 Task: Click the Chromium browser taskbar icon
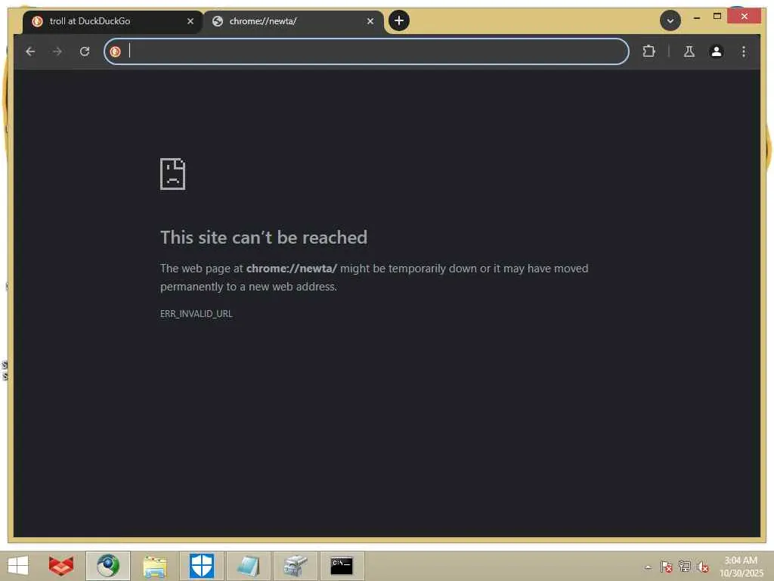pyautogui.click(x=108, y=566)
